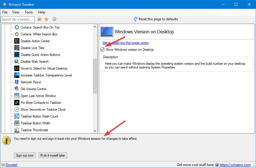Click the Taskbar Thumbnails icon
256x168 pixels.
pyautogui.click(x=17, y=130)
